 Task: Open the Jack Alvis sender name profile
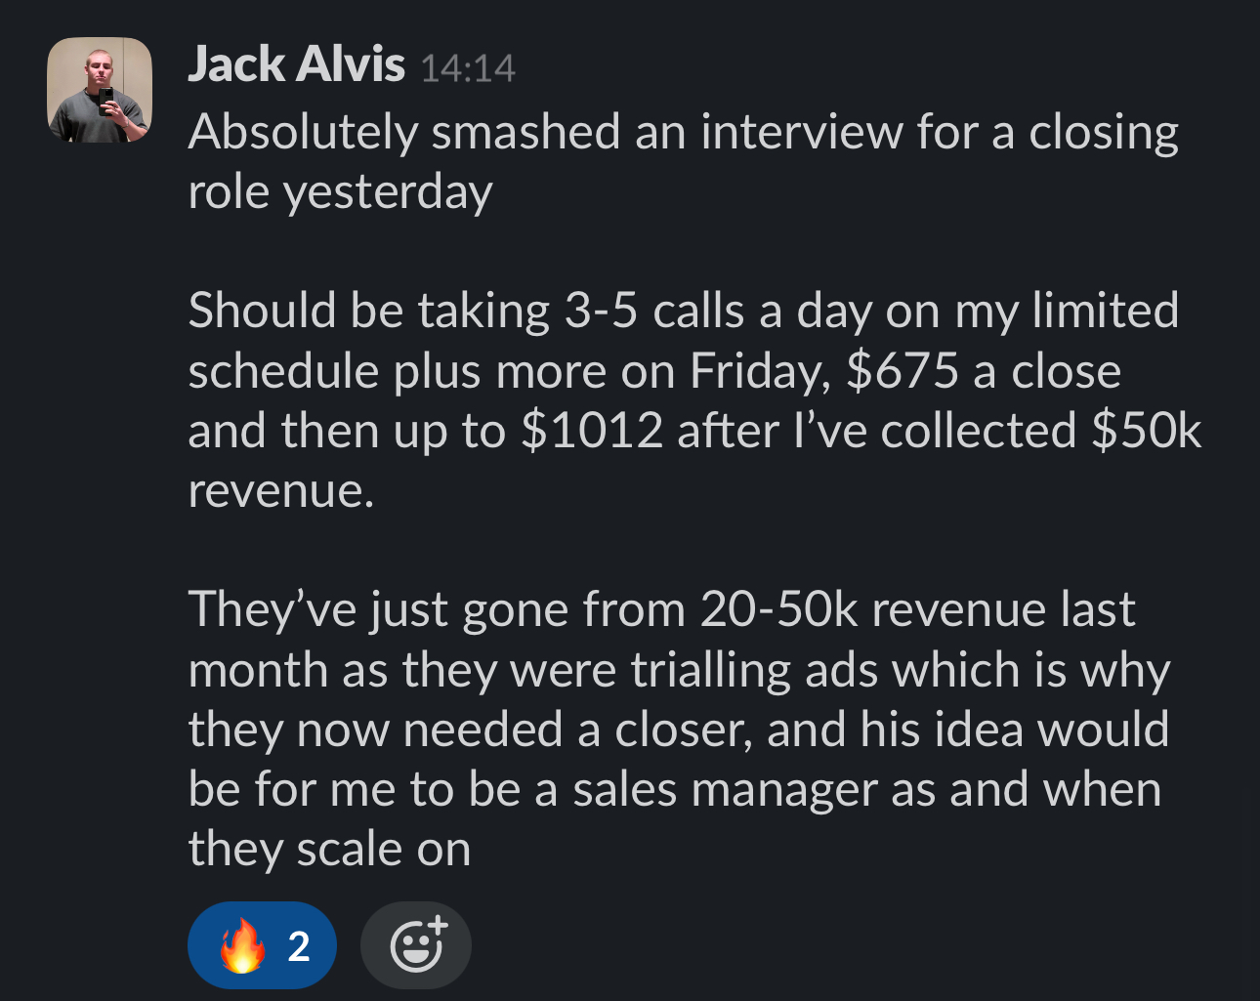296,64
